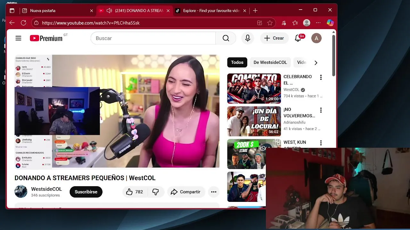Focus the Buscar search field
Screen dimensions: 410x230
pyautogui.click(x=153, y=38)
